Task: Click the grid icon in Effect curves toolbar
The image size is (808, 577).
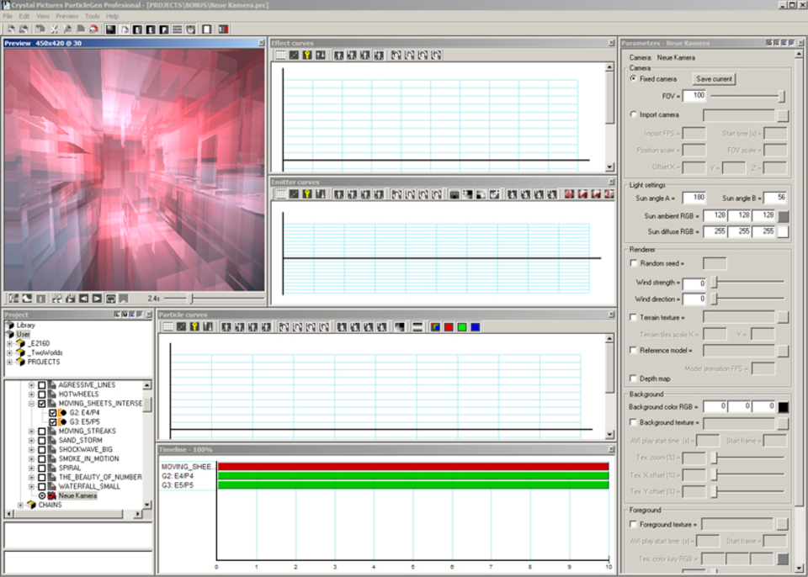Action: click(281, 56)
